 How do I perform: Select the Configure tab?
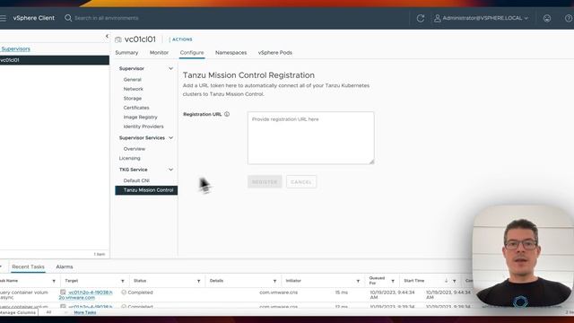(x=192, y=53)
